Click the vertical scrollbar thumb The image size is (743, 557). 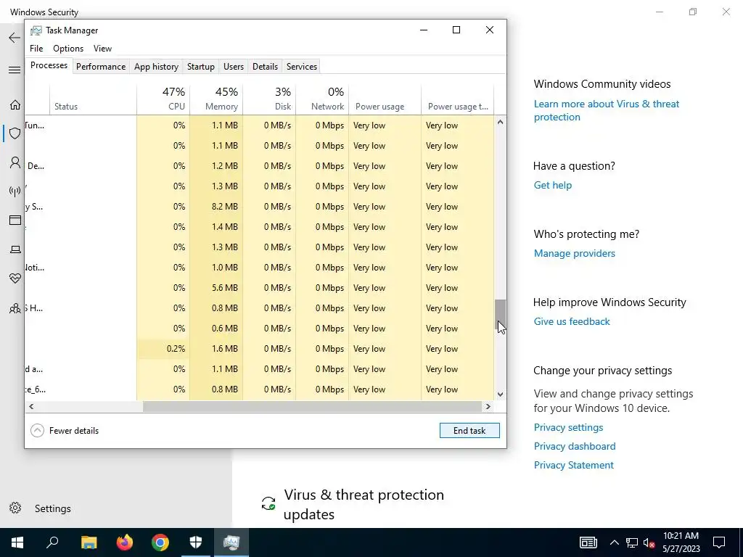coord(501,315)
